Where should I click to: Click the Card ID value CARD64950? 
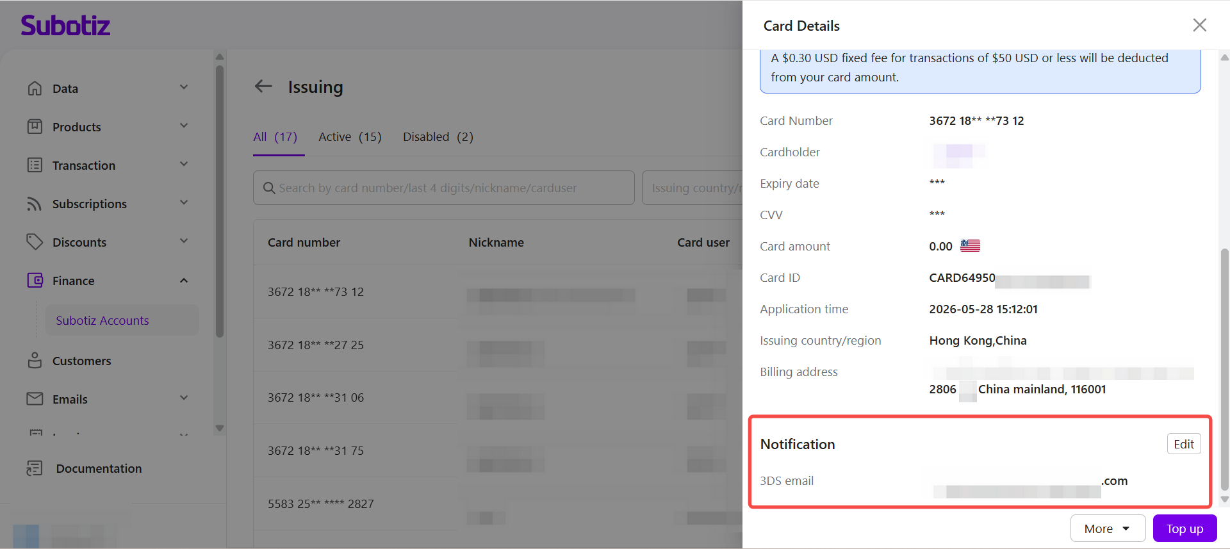(962, 277)
